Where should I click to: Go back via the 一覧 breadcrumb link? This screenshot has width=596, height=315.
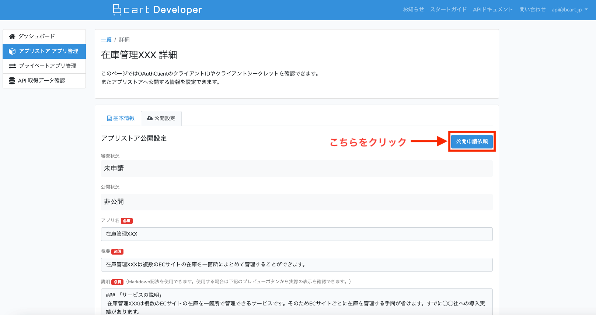[x=106, y=39]
